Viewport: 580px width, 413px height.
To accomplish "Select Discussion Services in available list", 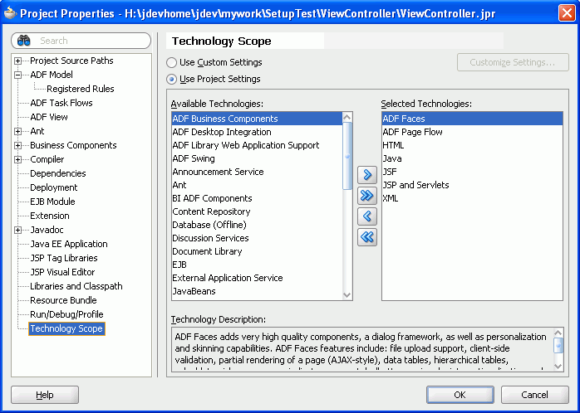I will pos(257,238).
